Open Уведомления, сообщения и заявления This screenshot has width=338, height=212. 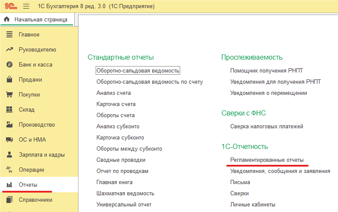pyautogui.click(x=280, y=171)
